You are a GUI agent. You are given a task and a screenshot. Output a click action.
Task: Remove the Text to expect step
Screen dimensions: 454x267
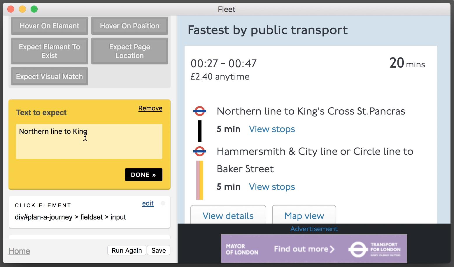pos(150,108)
